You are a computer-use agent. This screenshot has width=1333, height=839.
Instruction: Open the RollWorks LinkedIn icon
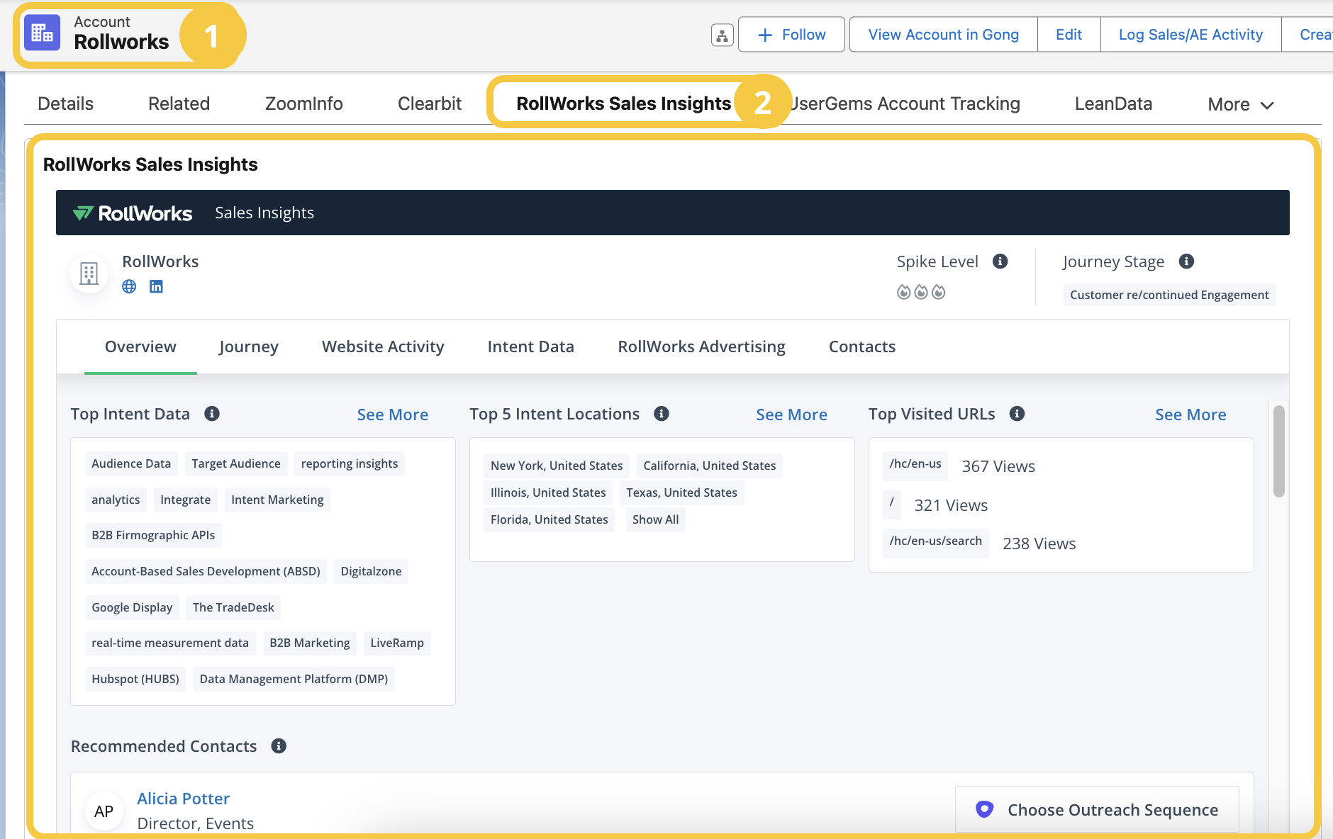point(156,286)
